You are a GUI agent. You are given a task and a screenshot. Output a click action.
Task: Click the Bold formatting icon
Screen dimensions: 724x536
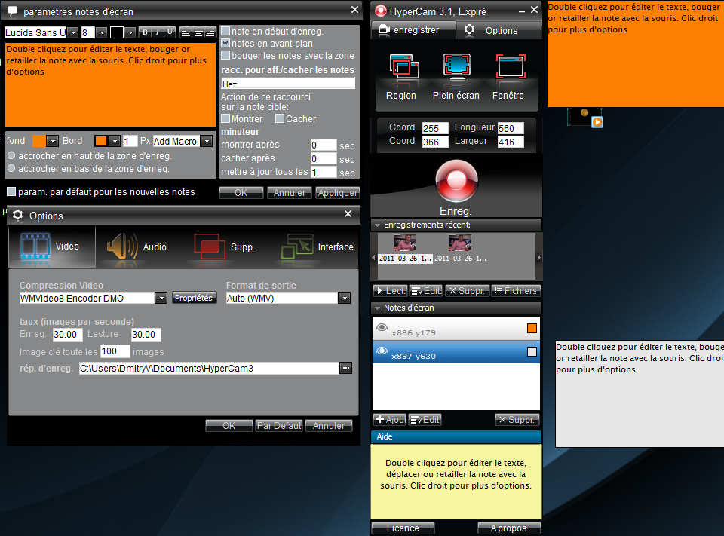coord(145,32)
